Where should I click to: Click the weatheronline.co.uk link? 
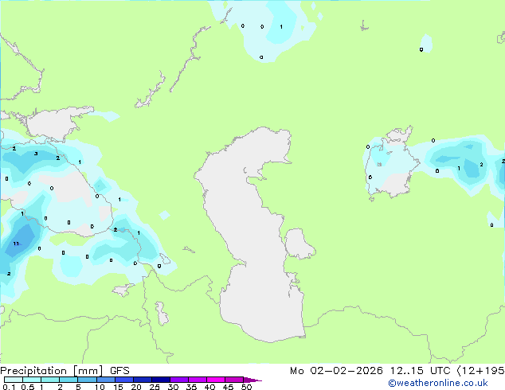click(x=438, y=383)
